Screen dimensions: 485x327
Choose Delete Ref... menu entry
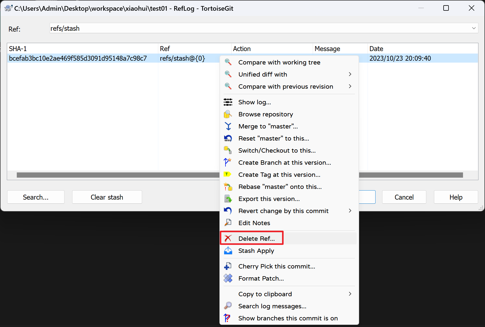point(289,239)
